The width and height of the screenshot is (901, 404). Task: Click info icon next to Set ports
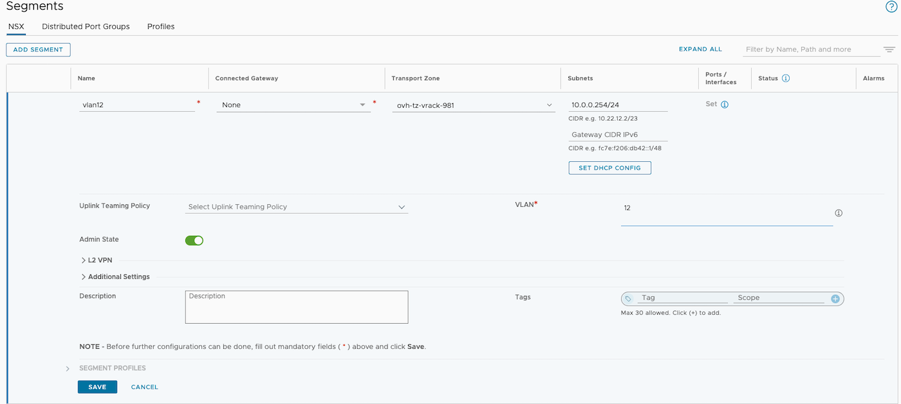pyautogui.click(x=725, y=105)
